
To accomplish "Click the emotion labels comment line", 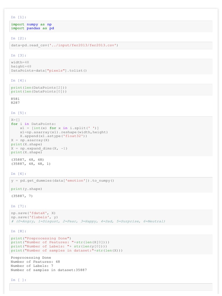I will [x=88, y=221].
